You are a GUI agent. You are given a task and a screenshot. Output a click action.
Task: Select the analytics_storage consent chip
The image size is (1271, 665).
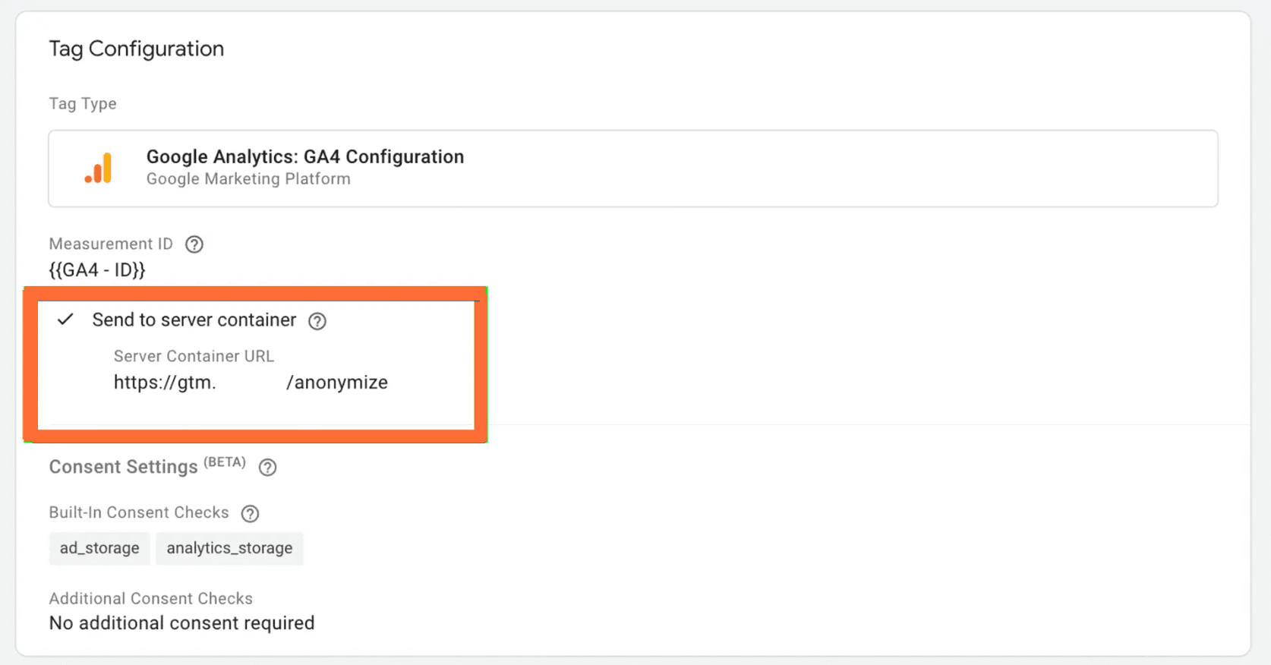click(x=229, y=548)
